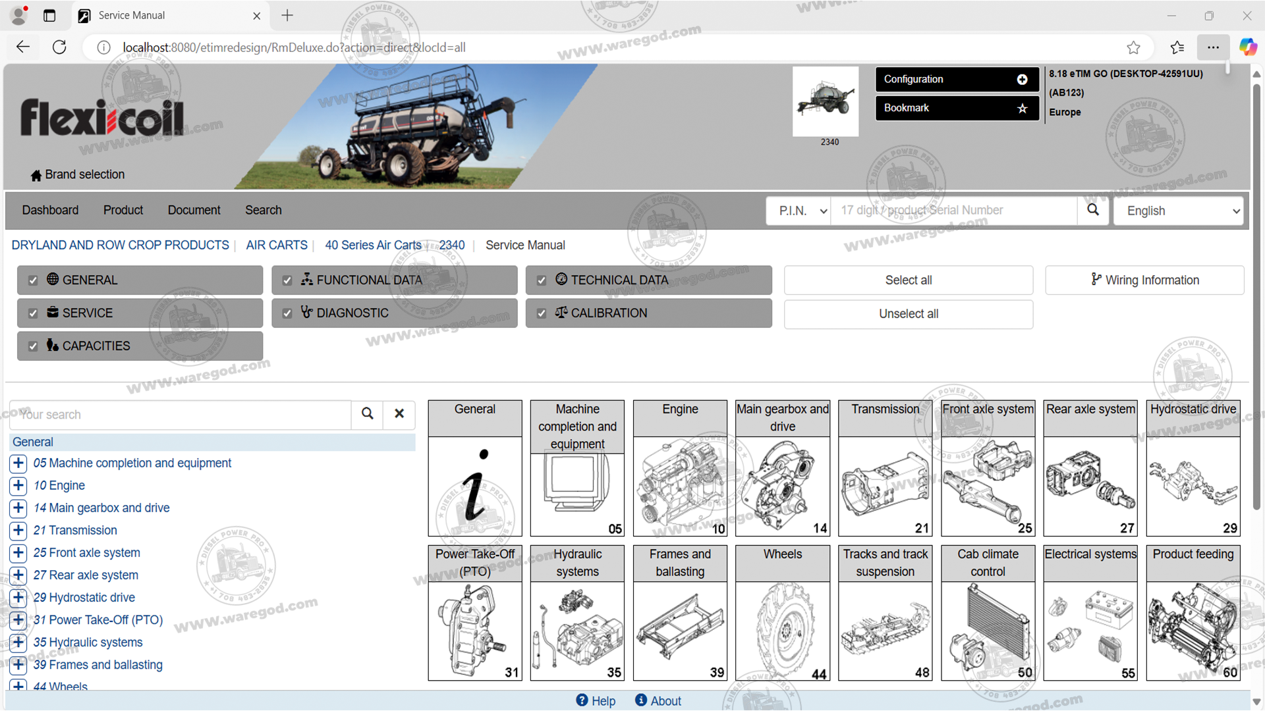Click the Brand selection home icon
Viewport: 1265px width, 711px height.
pos(36,175)
